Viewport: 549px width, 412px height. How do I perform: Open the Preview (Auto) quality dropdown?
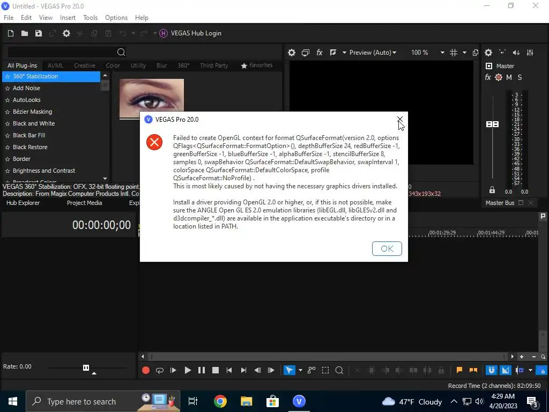click(373, 53)
